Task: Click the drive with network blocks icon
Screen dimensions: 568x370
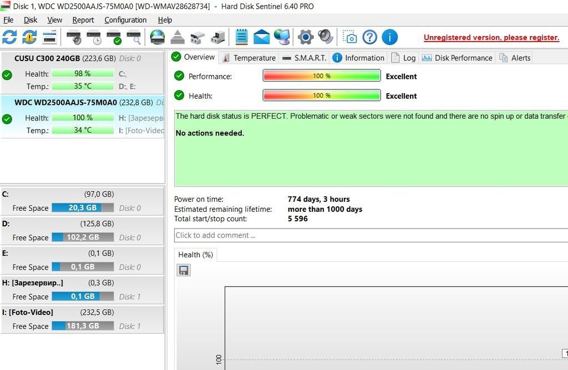Action: coord(197,37)
